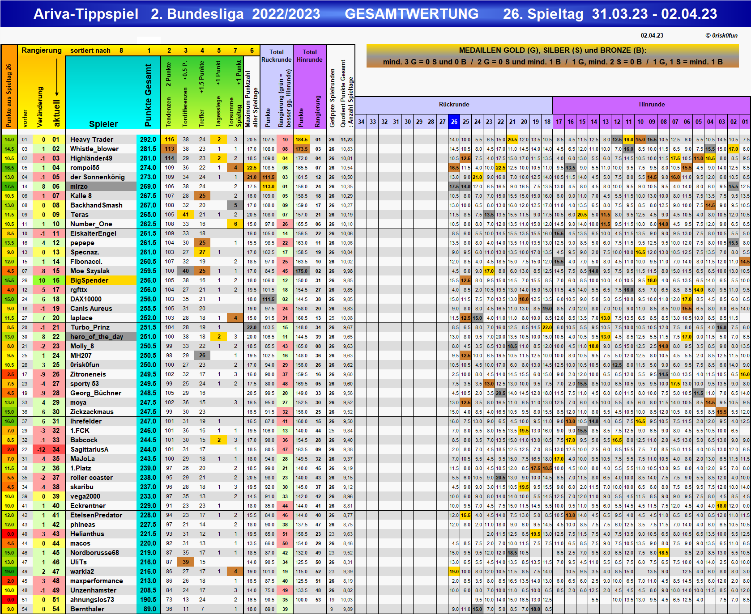This screenshot has width=751, height=614.
Task: Select the rompoi55 player cell
Action: (x=101, y=168)
